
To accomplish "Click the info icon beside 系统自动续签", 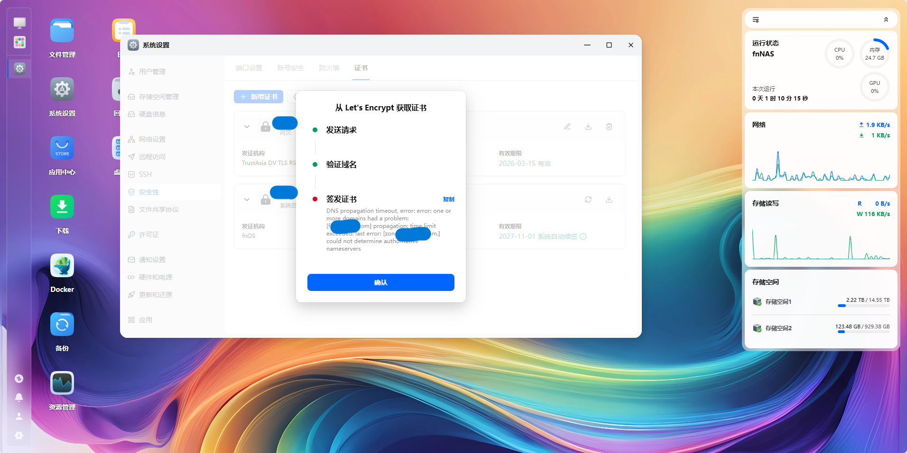I will [583, 236].
